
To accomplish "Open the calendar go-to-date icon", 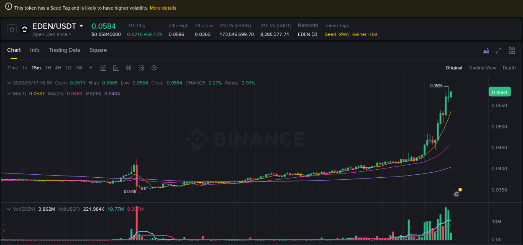I will [x=103, y=68].
